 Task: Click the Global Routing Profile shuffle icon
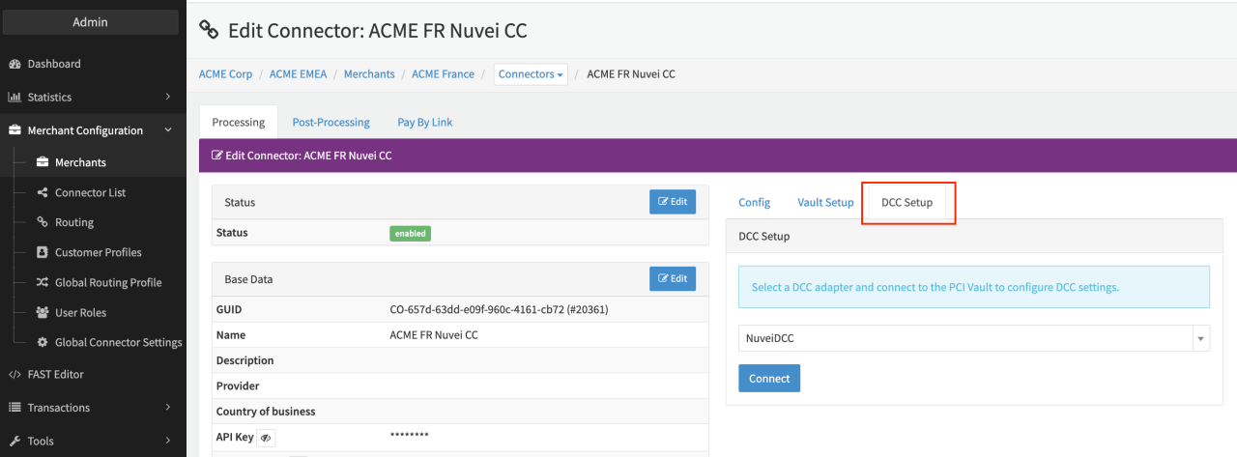(43, 282)
